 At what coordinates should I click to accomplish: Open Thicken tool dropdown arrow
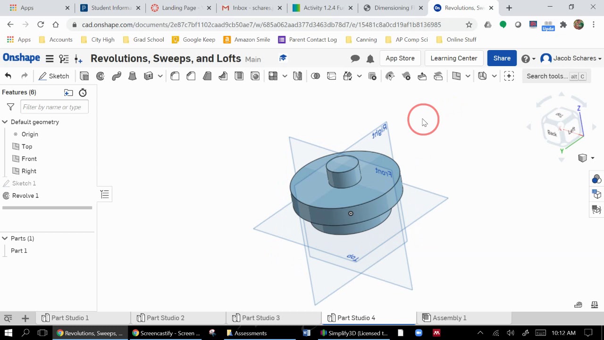click(x=160, y=76)
